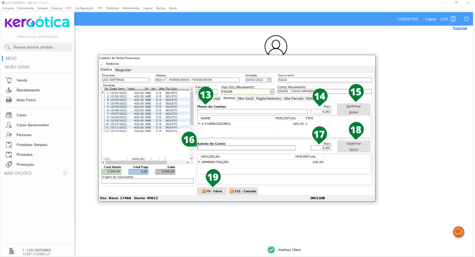Viewport: 475px width, 257px height.
Task: Open the Finanças menu
Action: 57,8
